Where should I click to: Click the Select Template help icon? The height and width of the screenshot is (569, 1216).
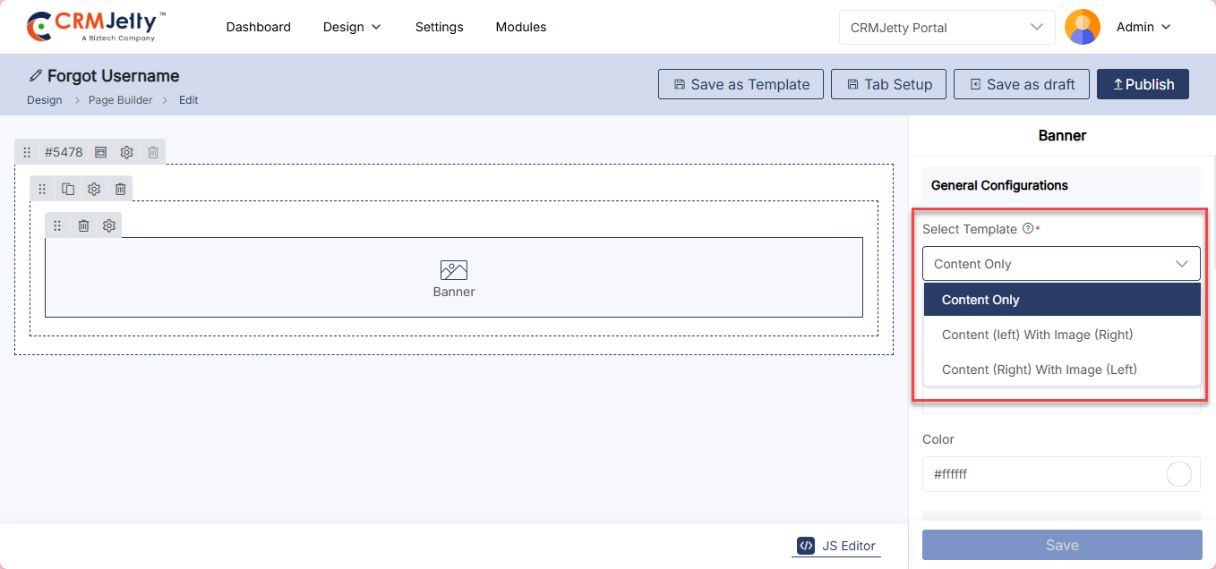click(1027, 229)
